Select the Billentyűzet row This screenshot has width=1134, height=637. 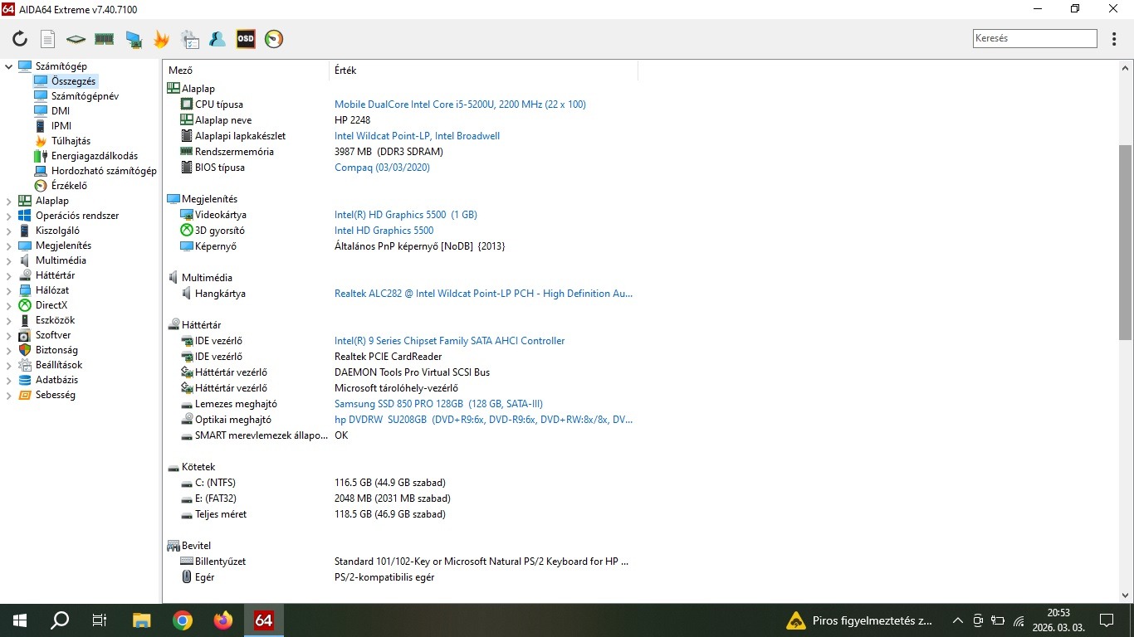click(401, 562)
